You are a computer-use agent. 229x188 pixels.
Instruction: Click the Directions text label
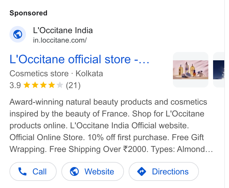(170, 172)
